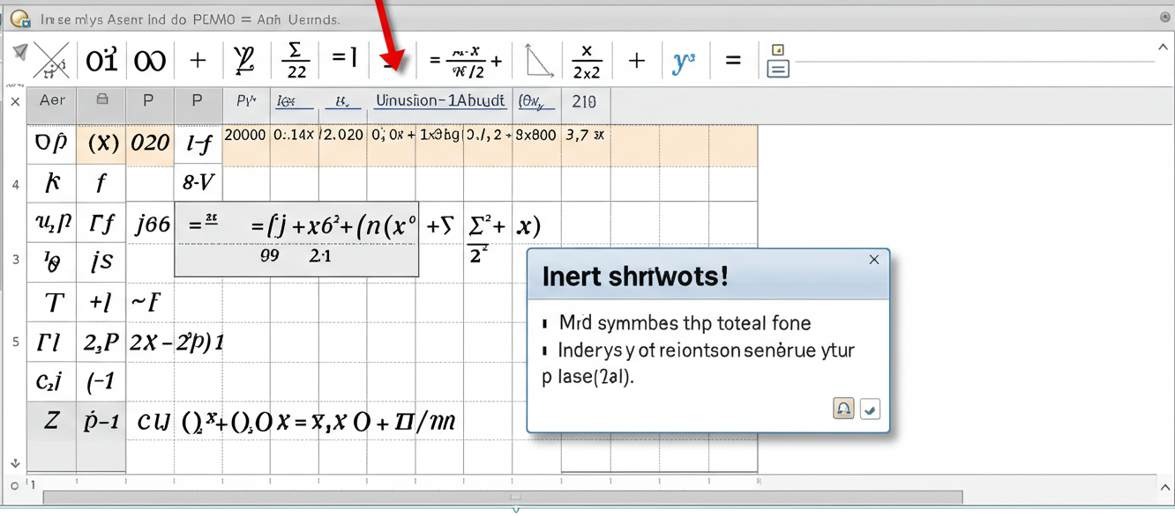Insert the fraction formula ending in '/2 +'
The image size is (1175, 516).
click(x=465, y=61)
